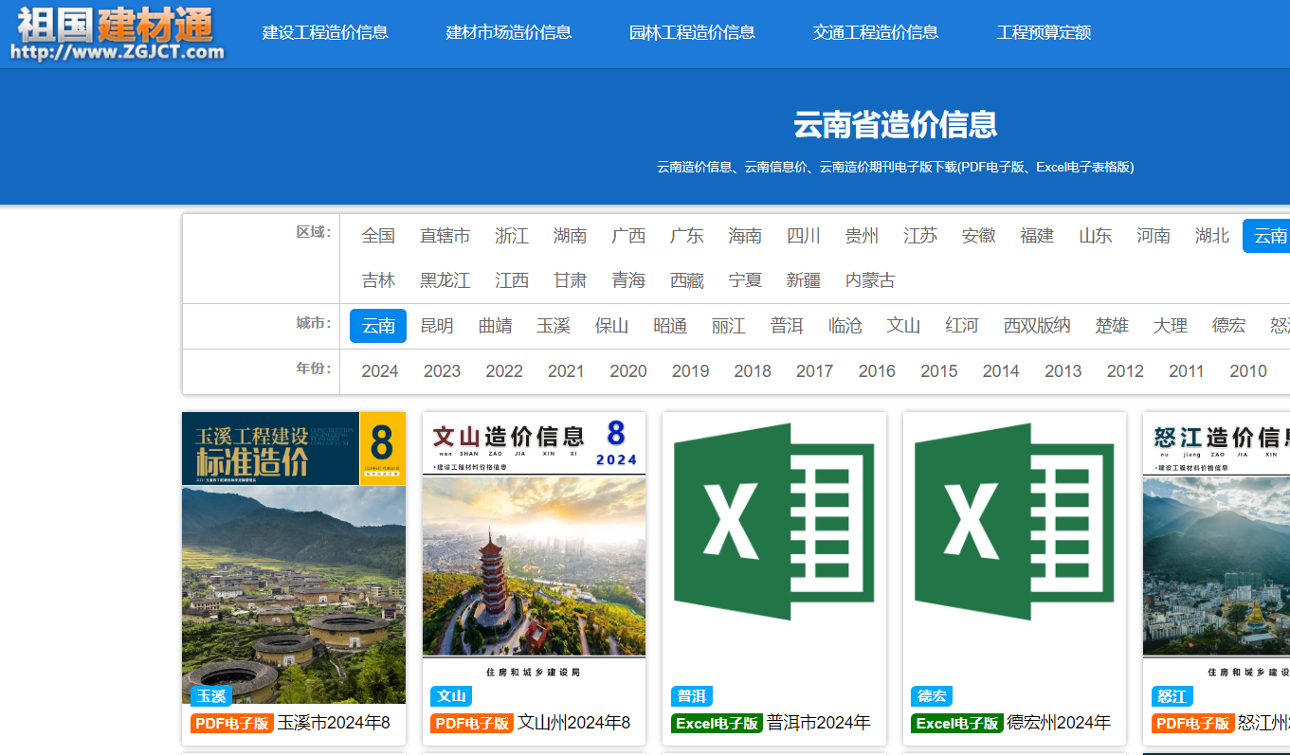The width and height of the screenshot is (1290, 755).
Task: Filter by city 临沧
Action: [845, 326]
